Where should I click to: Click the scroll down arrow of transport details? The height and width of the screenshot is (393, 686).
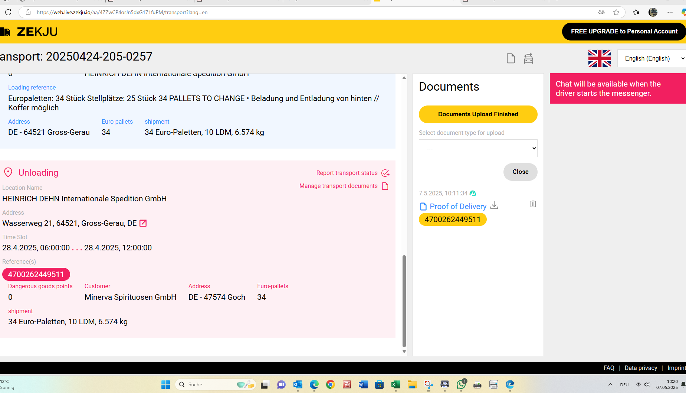pyautogui.click(x=404, y=351)
